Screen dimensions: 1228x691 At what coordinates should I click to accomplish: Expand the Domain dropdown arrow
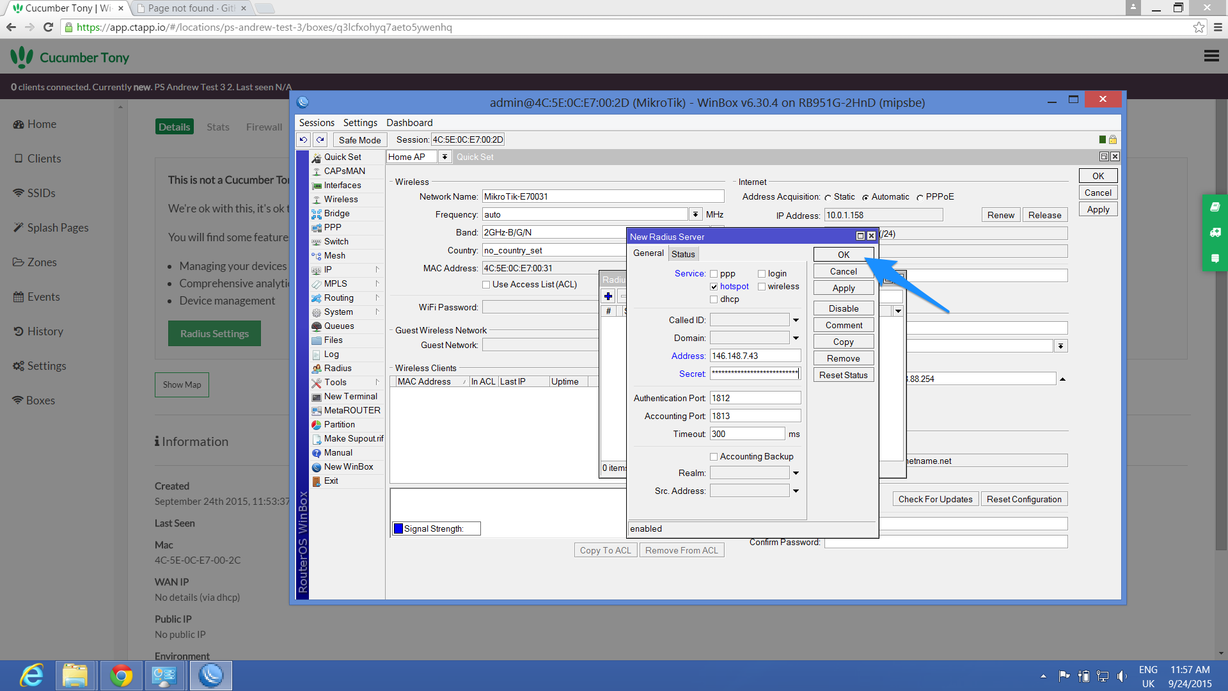coord(796,338)
